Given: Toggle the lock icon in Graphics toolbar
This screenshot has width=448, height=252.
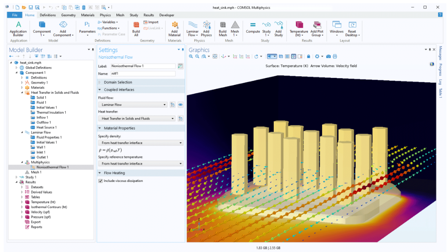Looking at the screenshot, I should [x=309, y=57].
